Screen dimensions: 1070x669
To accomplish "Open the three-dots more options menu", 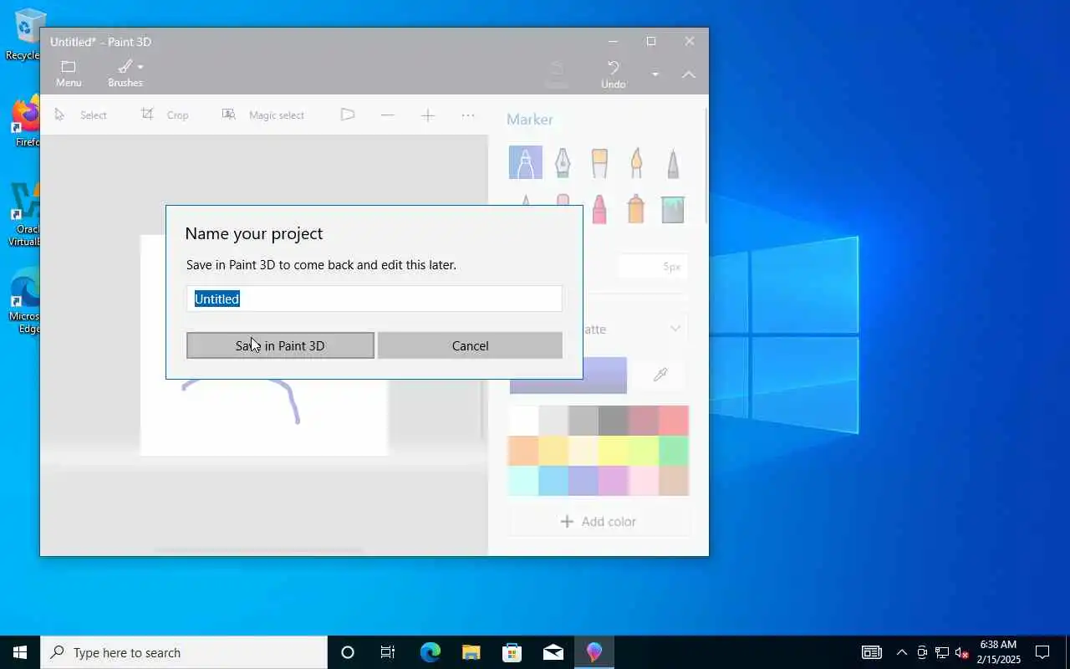I will [x=468, y=115].
